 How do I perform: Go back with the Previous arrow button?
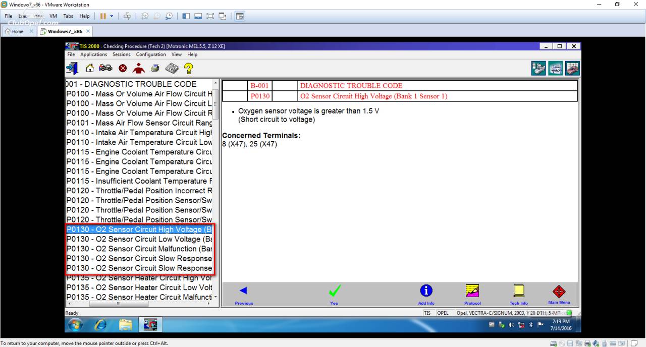point(244,295)
